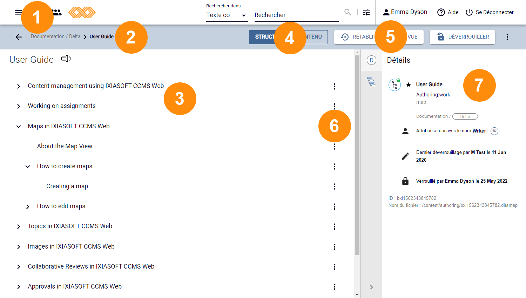This screenshot has width=526, height=298.
Task: Open options menu for Collaborative Reviews row
Action: tap(335, 267)
